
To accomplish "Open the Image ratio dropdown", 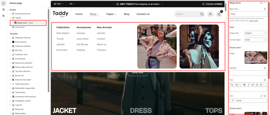I will coord(255,33).
